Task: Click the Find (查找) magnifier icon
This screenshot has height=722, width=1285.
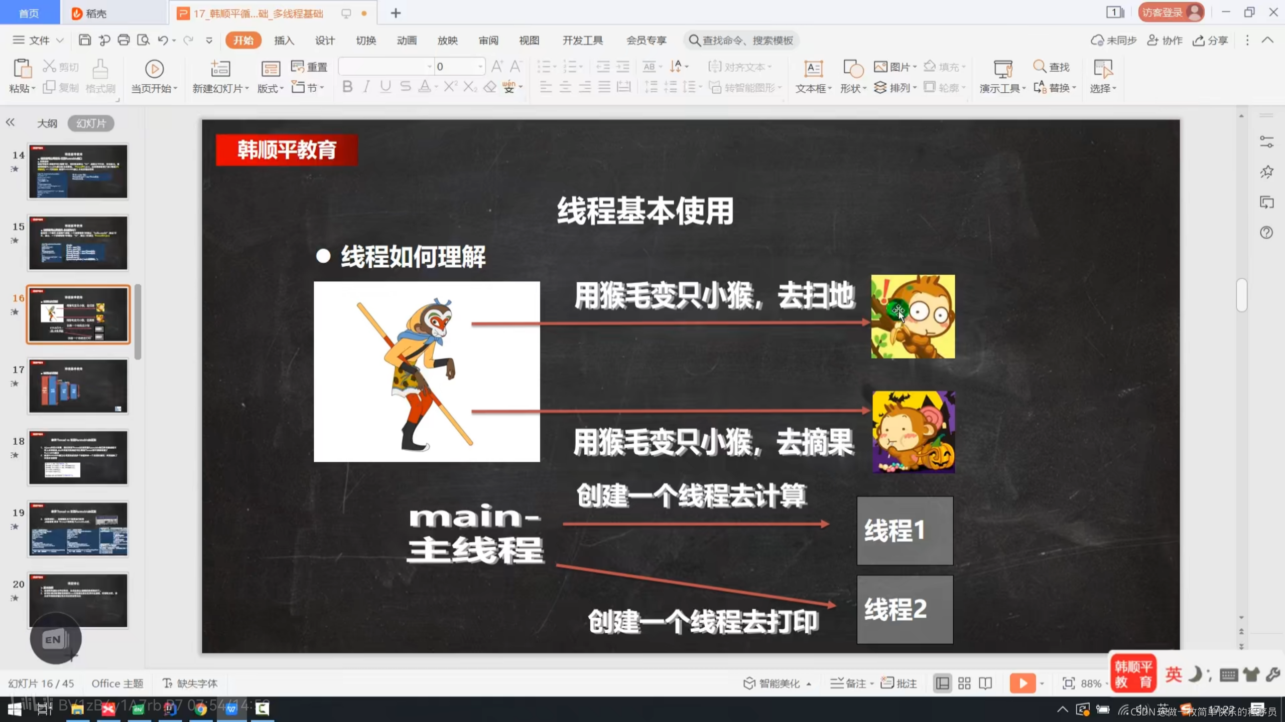Action: coord(1040,66)
